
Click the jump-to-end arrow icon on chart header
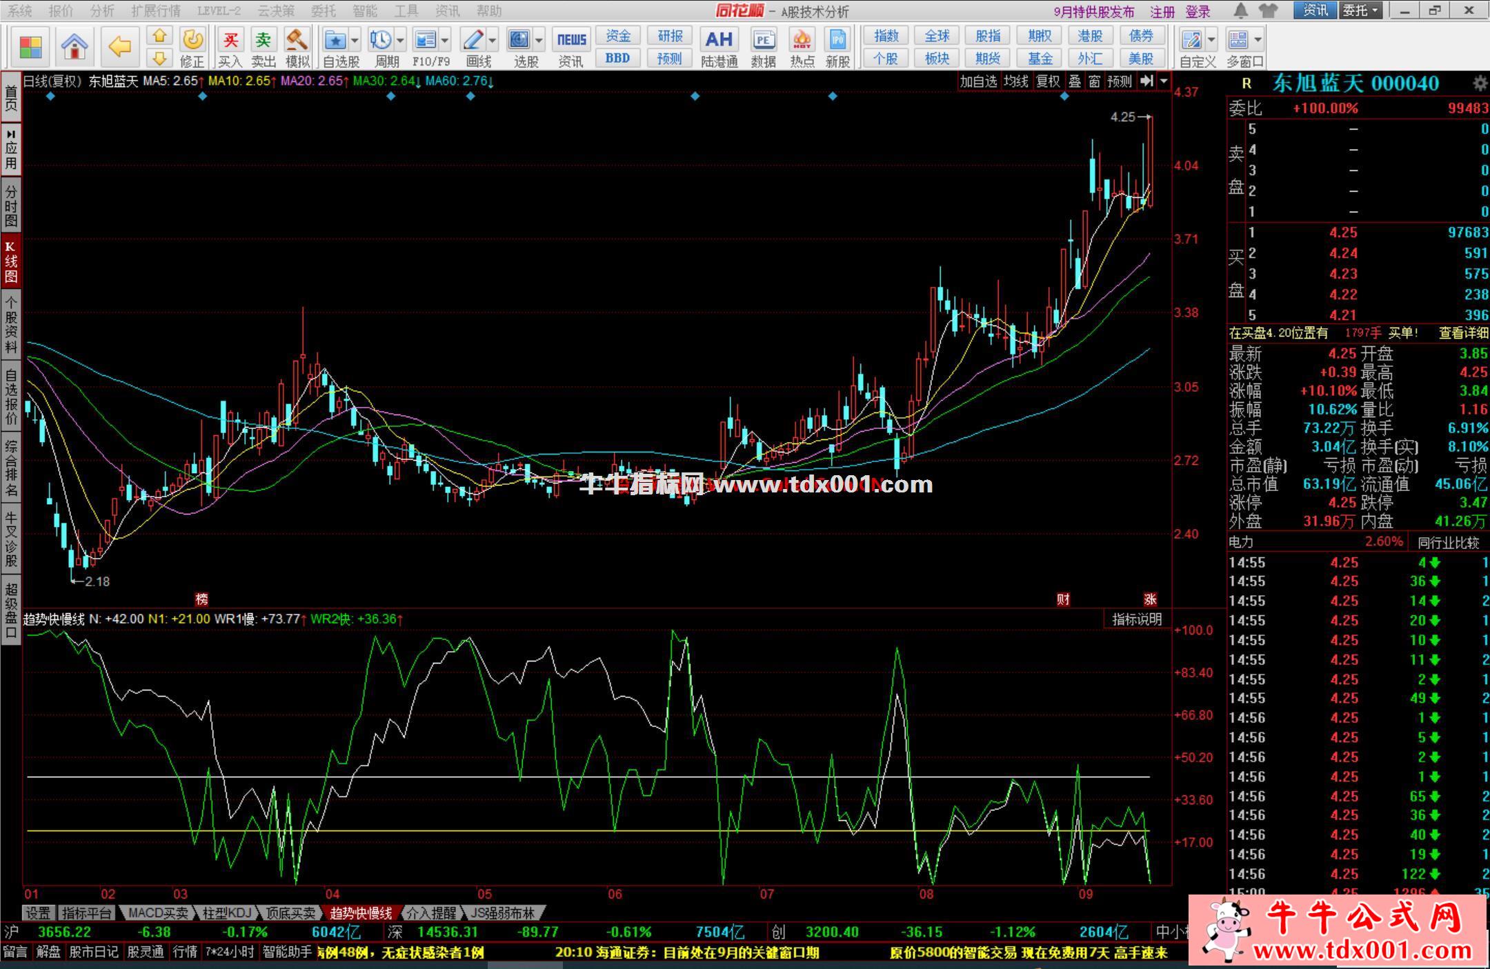[x=1146, y=81]
